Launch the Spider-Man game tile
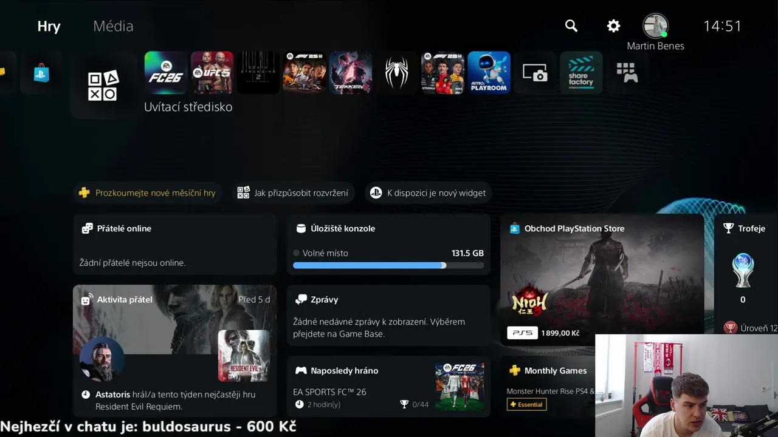Screen dimensions: 778x437 397,73
